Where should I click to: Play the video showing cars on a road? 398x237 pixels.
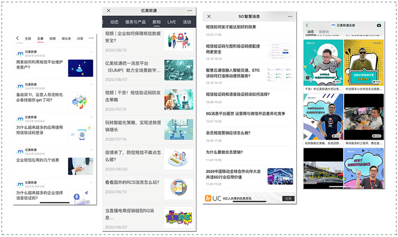323,168
